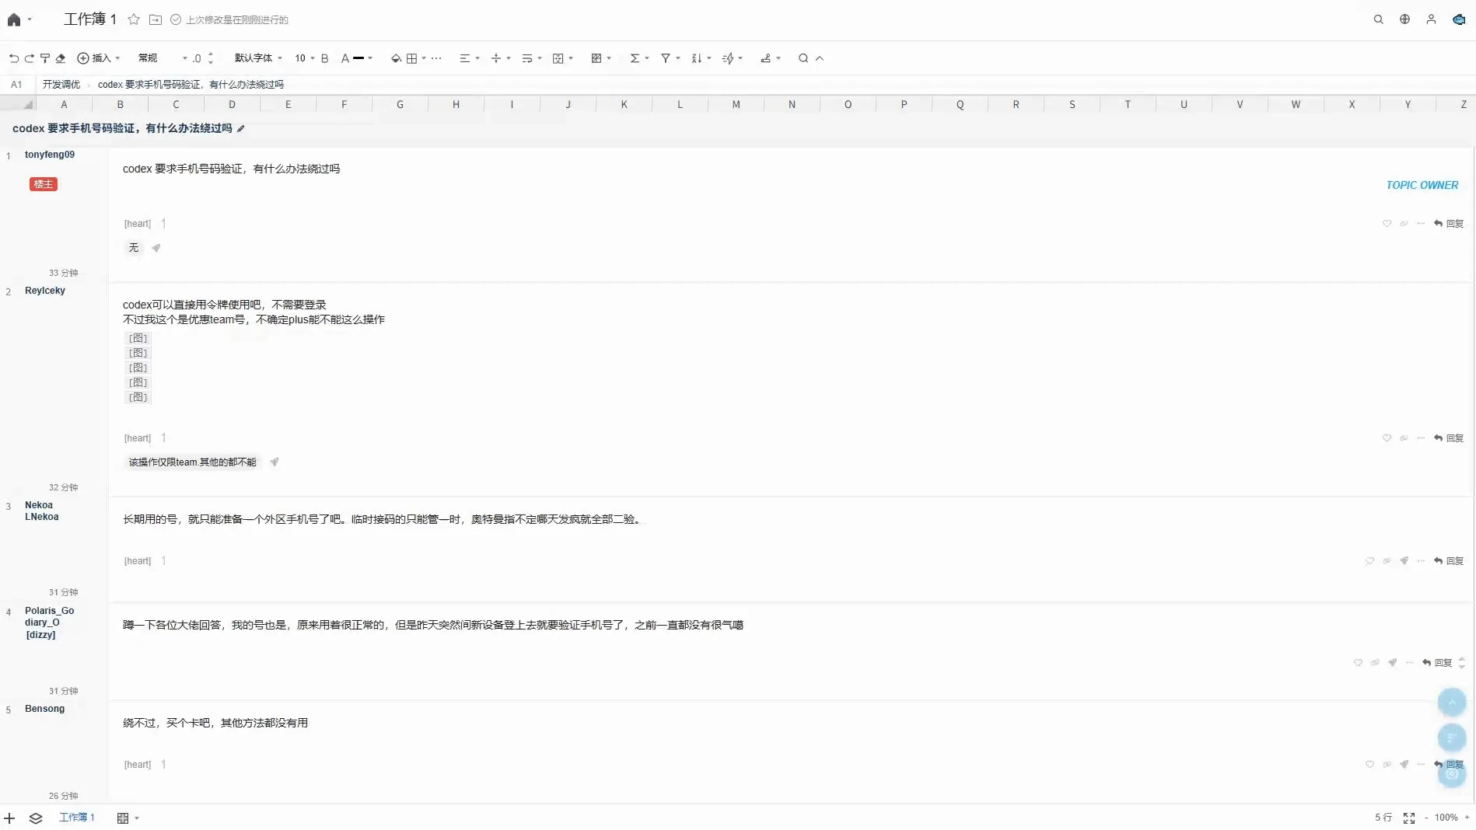Screen dimensions: 1476x830
Task: Zoom in with the plus button
Action: tap(1467, 818)
